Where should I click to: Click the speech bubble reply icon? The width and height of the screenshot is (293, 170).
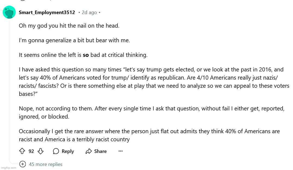[x=56, y=151]
